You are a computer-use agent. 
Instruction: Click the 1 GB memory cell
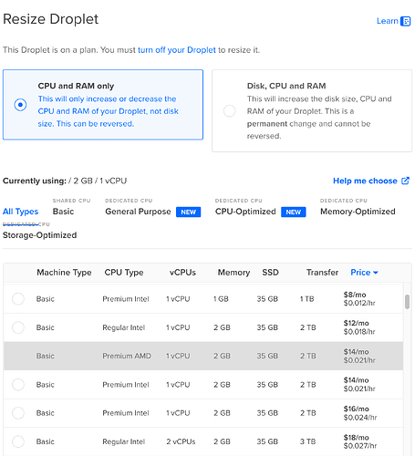[221, 299]
